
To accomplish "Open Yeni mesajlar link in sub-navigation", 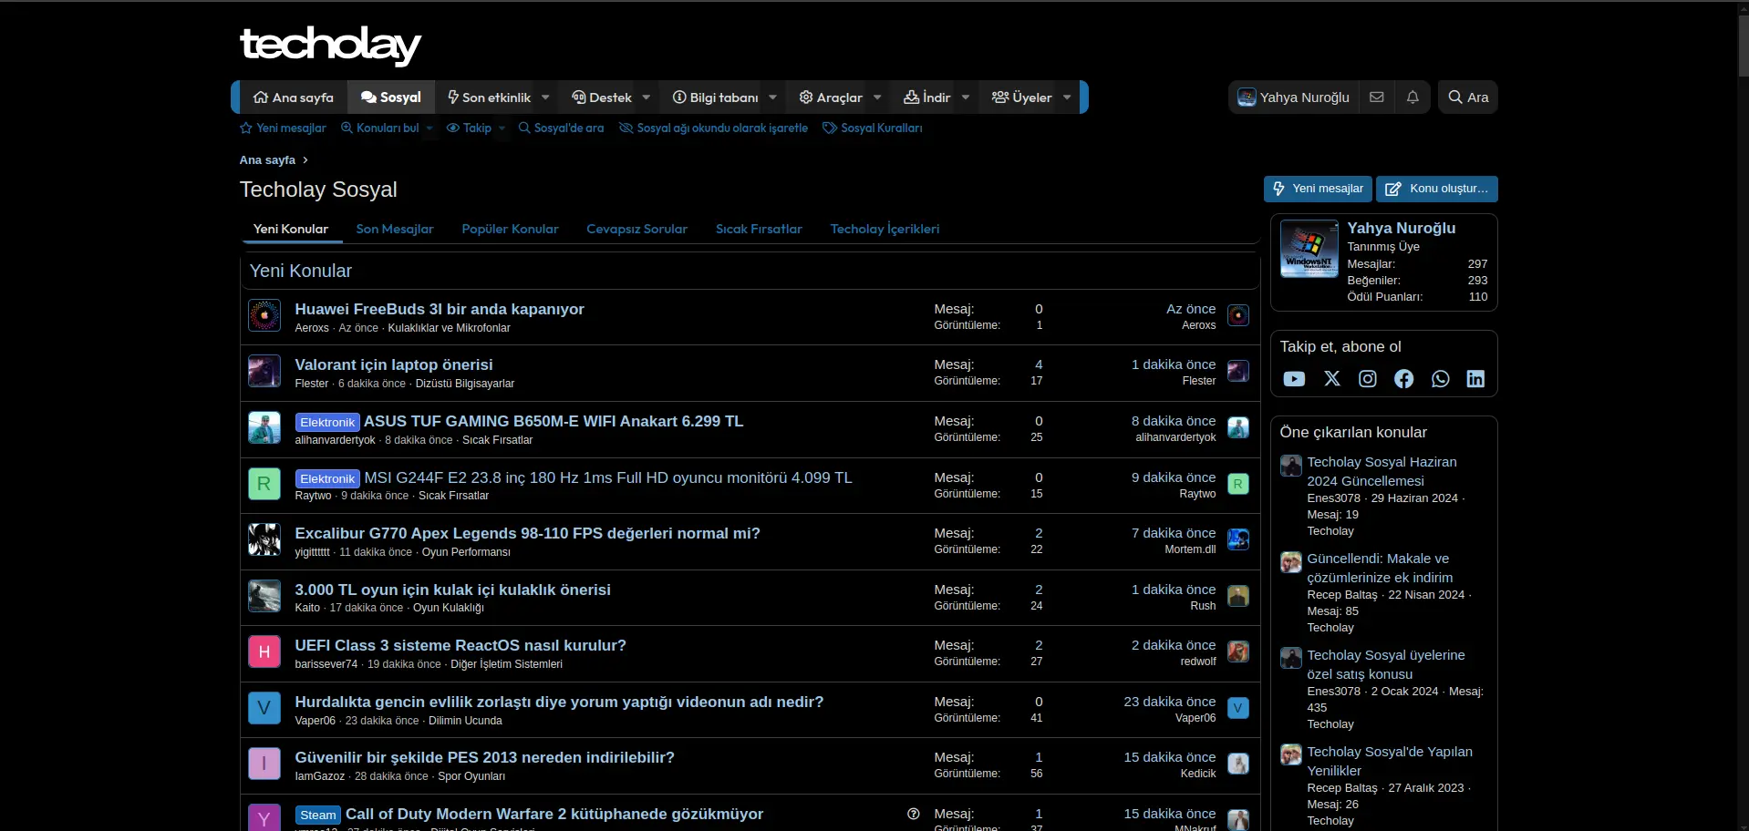I will tap(283, 128).
